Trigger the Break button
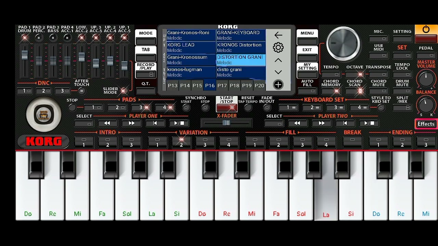Image resolution: width=438 pixels, height=246 pixels. (352, 142)
